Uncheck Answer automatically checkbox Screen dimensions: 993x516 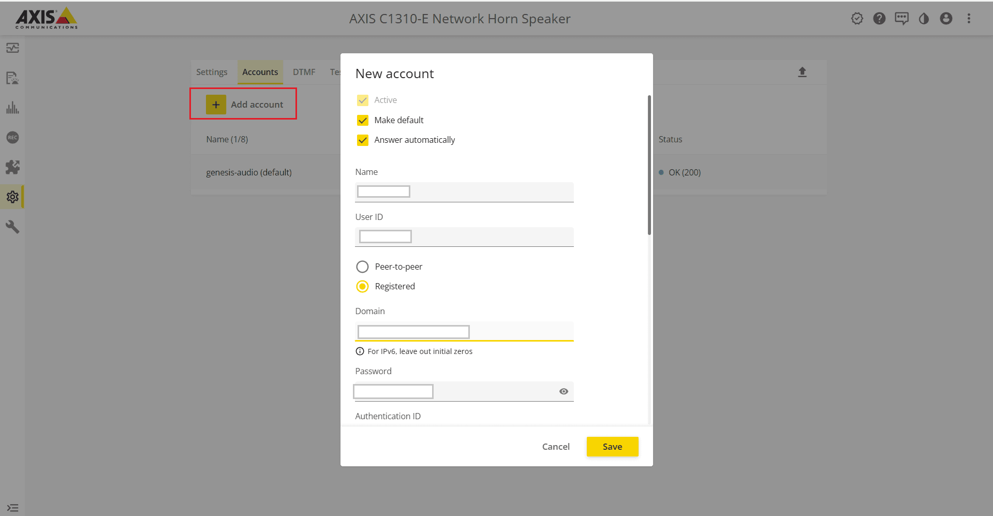(x=363, y=140)
